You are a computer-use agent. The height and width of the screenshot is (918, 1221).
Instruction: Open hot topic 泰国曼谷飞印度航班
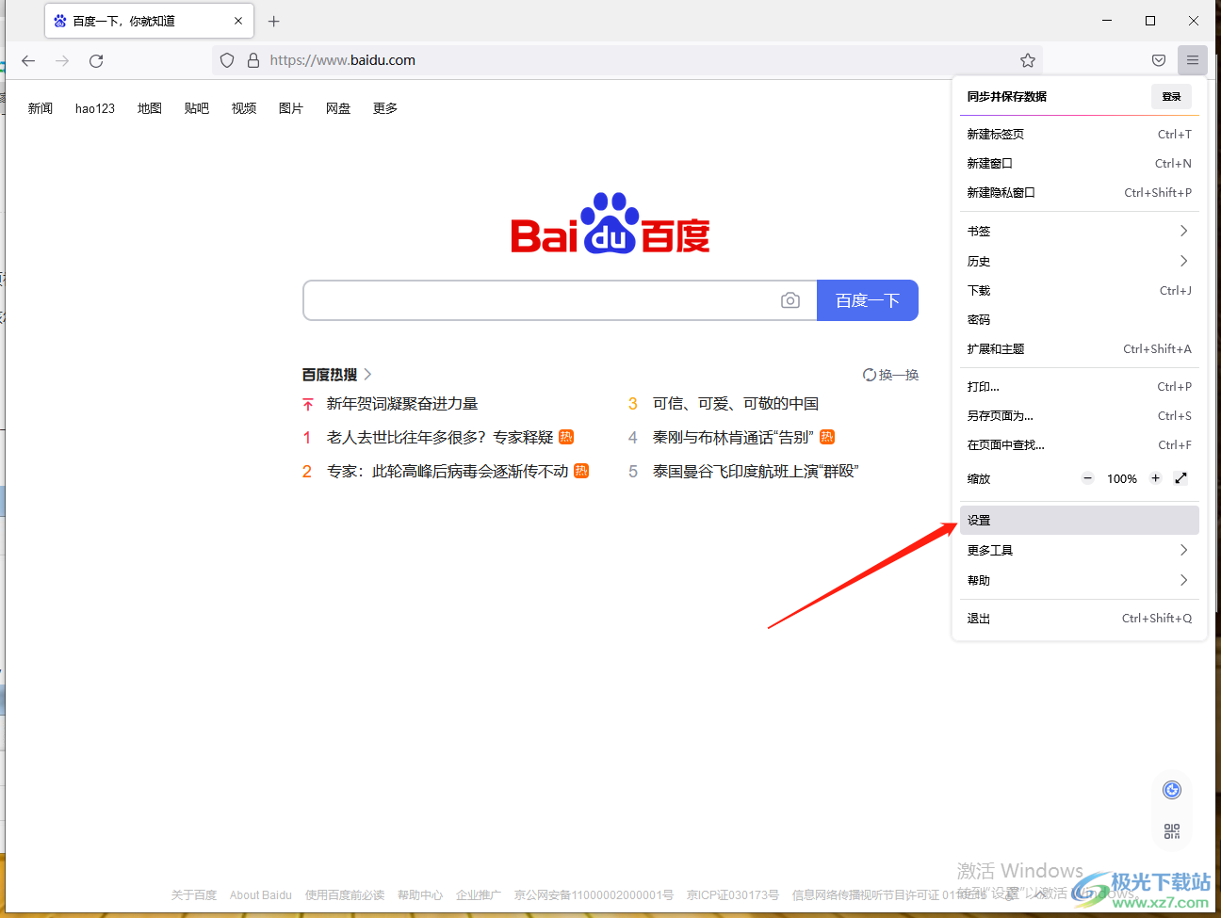coord(756,472)
